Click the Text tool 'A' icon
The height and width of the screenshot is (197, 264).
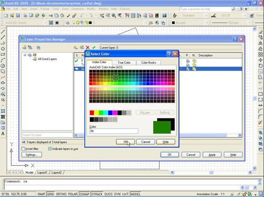(3, 134)
